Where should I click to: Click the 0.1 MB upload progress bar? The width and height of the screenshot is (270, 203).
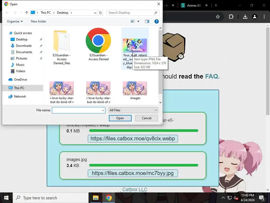click(144, 131)
